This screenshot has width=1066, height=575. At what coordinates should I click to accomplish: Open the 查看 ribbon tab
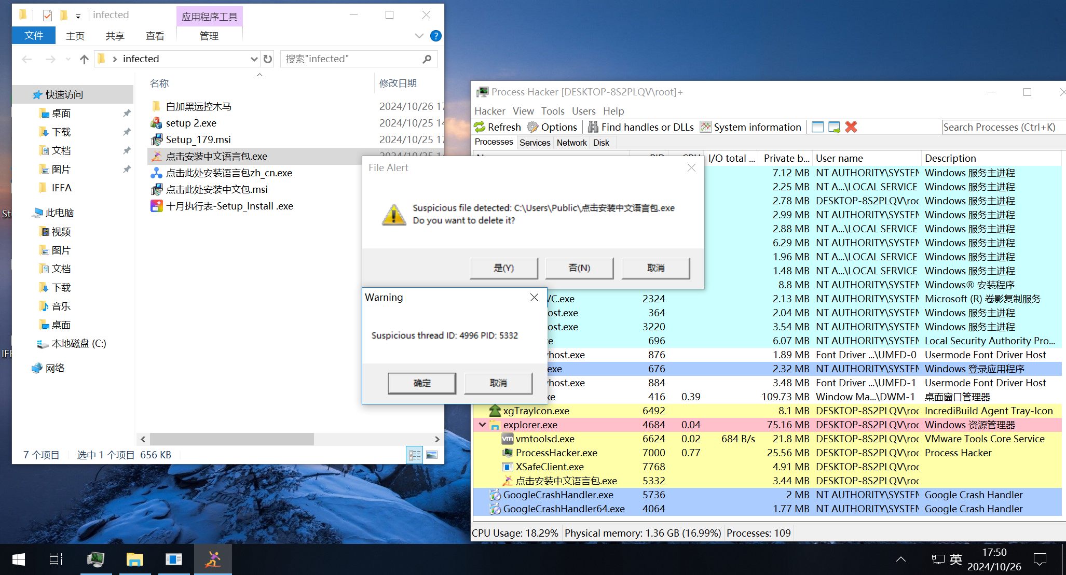155,36
